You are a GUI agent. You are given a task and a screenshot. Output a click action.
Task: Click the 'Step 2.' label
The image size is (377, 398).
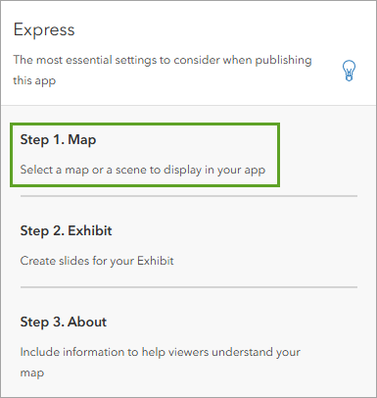pyautogui.click(x=42, y=230)
